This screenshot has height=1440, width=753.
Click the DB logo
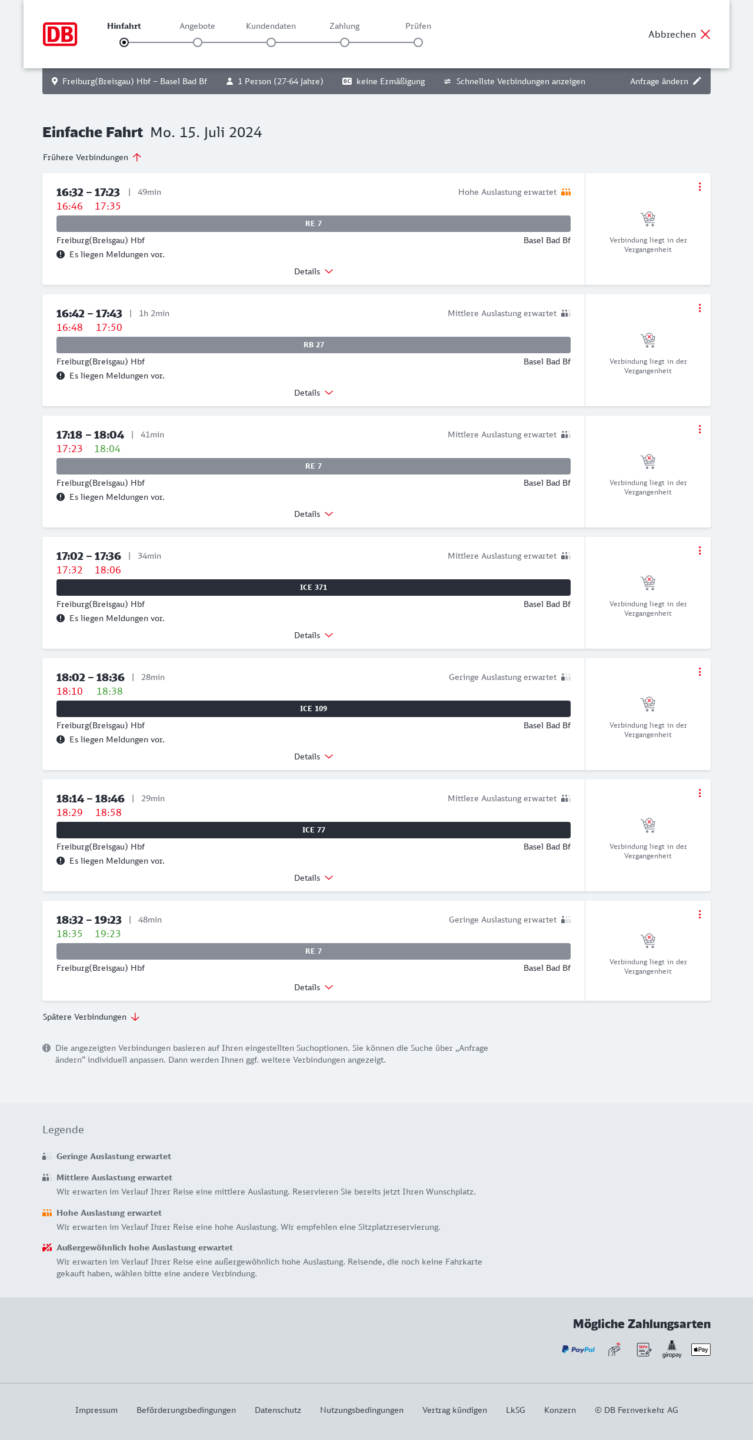coord(60,34)
